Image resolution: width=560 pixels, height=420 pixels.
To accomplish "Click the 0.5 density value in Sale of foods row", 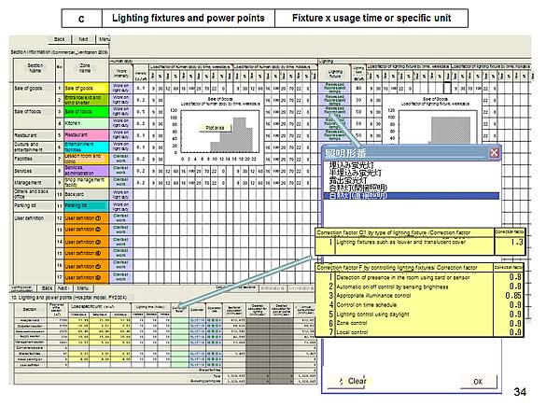I will pos(141,112).
